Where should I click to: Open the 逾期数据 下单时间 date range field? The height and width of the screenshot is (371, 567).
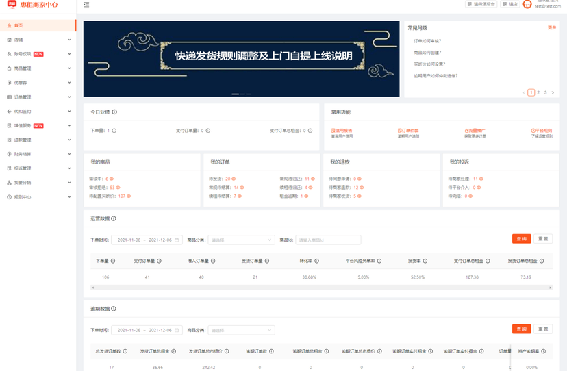click(x=147, y=330)
